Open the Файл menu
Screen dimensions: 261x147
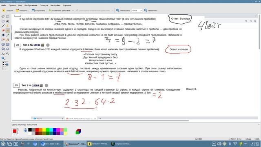pyautogui.click(x=4, y=5)
